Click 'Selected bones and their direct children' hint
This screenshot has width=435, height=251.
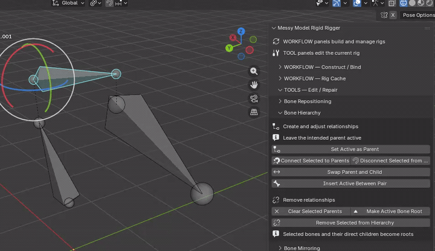348,234
